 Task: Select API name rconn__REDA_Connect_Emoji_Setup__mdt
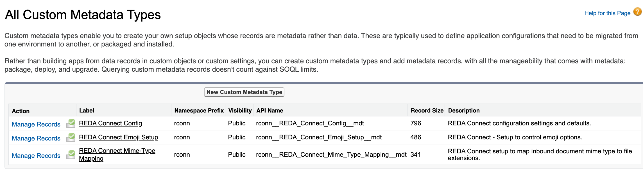(319, 137)
